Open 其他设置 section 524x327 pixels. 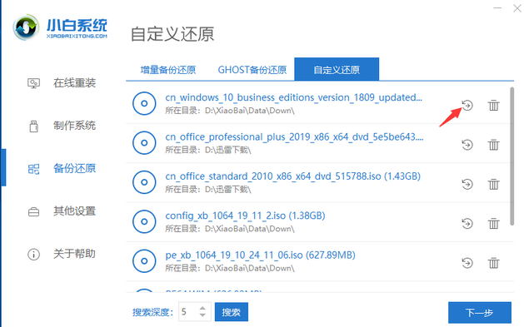(74, 211)
